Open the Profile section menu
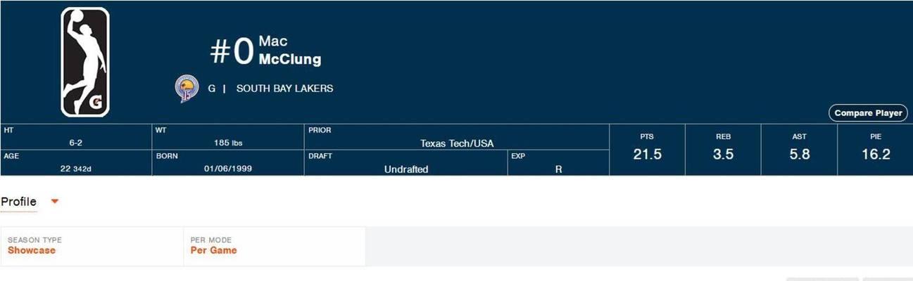Screen dimensions: 913x281 [x=18, y=202]
